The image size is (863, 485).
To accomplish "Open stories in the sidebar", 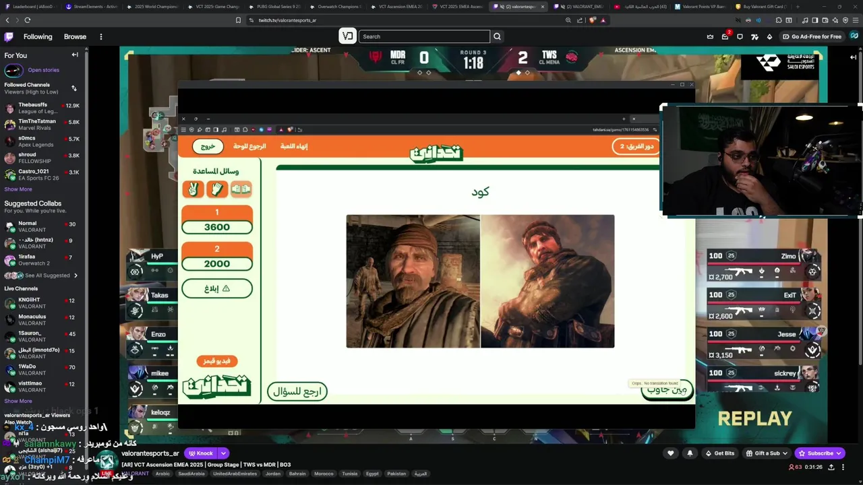I will 43,70.
